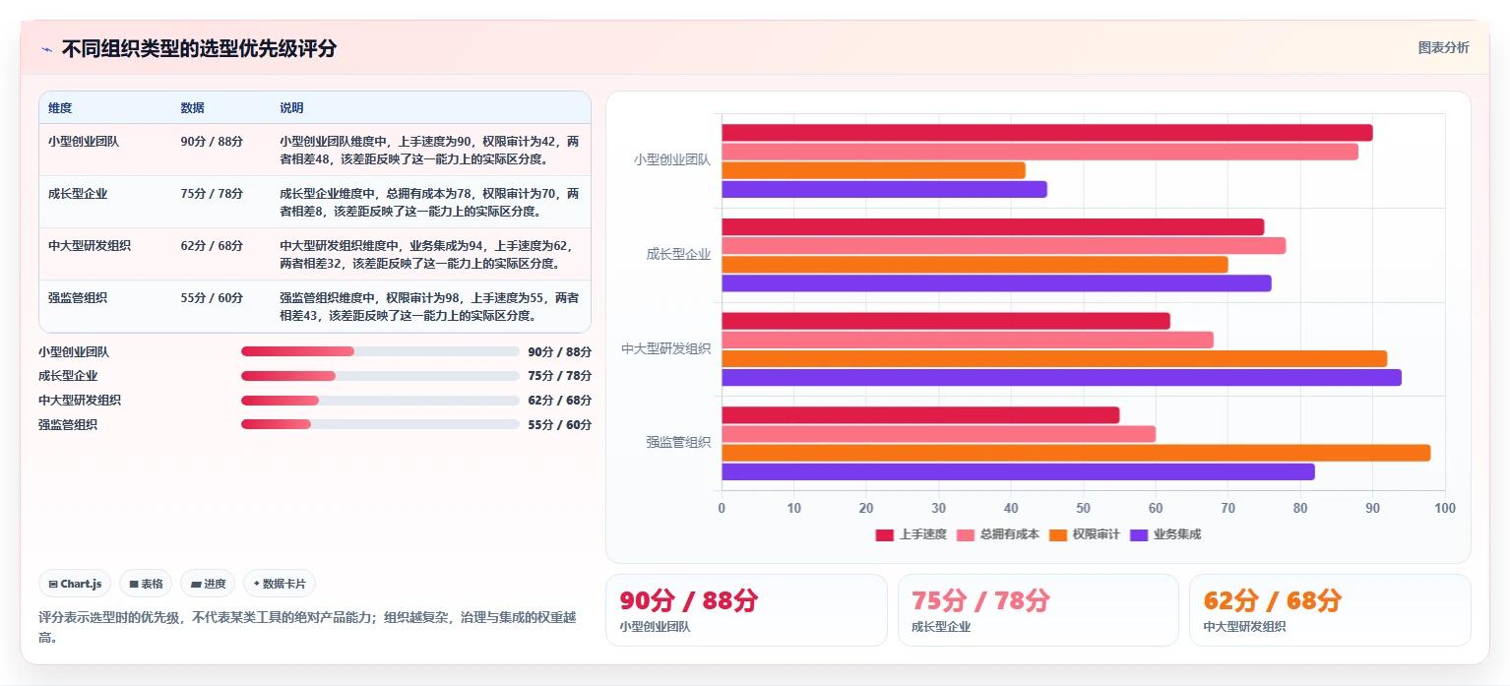Click the 强监管组织 progress bar

tap(380, 424)
